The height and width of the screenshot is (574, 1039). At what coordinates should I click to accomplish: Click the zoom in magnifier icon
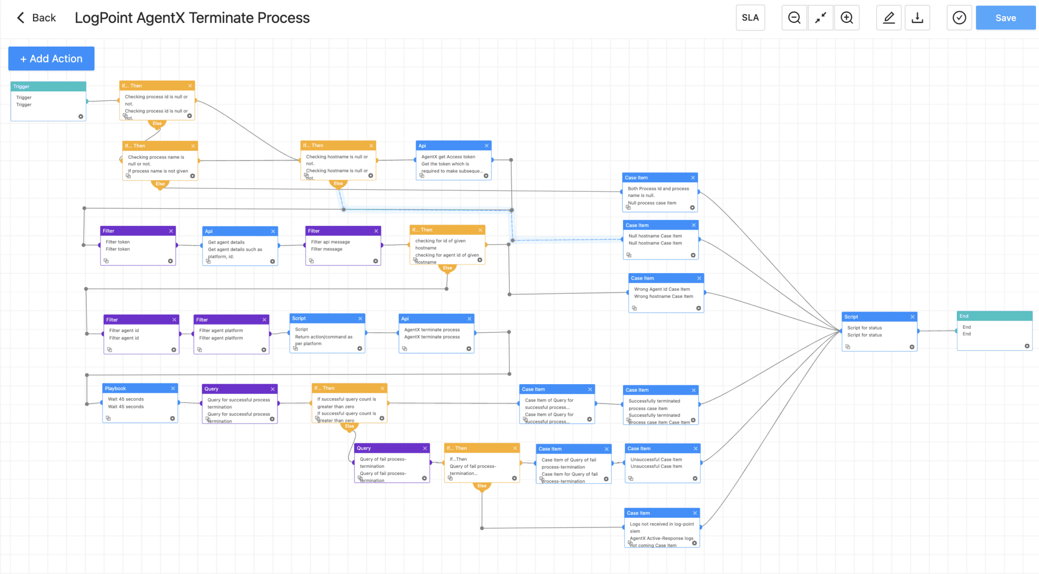(847, 18)
